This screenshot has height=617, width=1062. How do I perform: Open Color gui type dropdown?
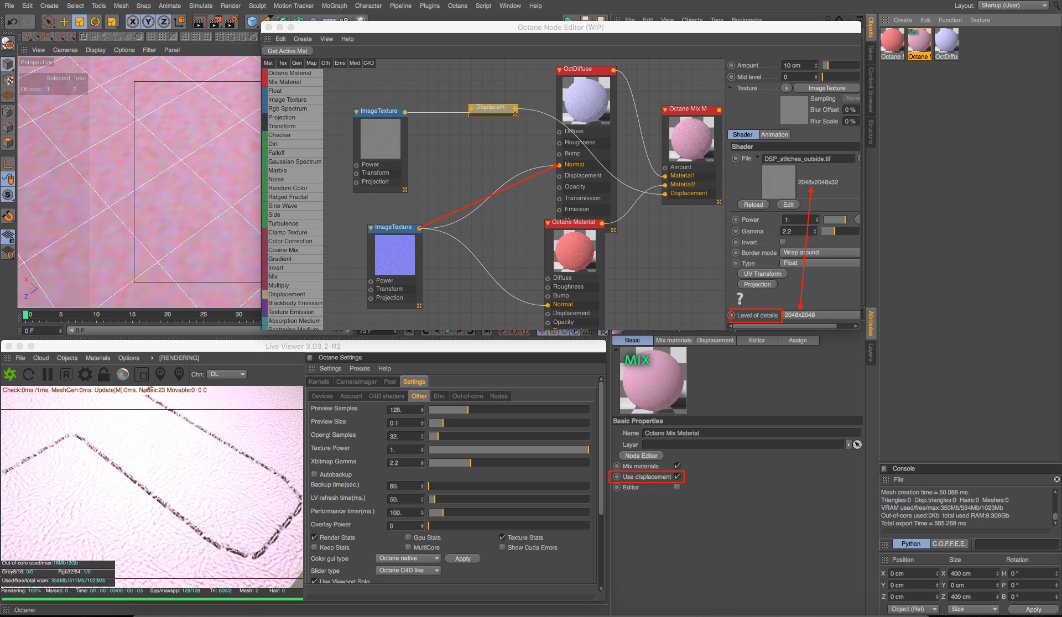(x=408, y=558)
